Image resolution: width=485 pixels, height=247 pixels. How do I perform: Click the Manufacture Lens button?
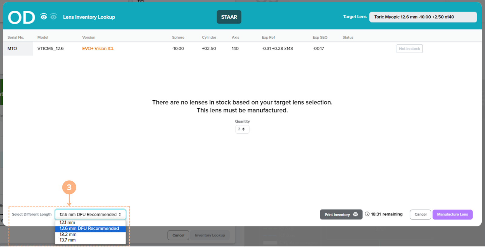(452, 214)
